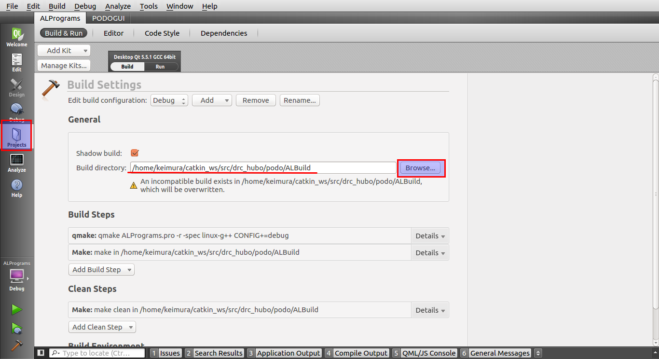The image size is (659, 359).
Task: Show the Search Results pane
Action: pyautogui.click(x=214, y=353)
